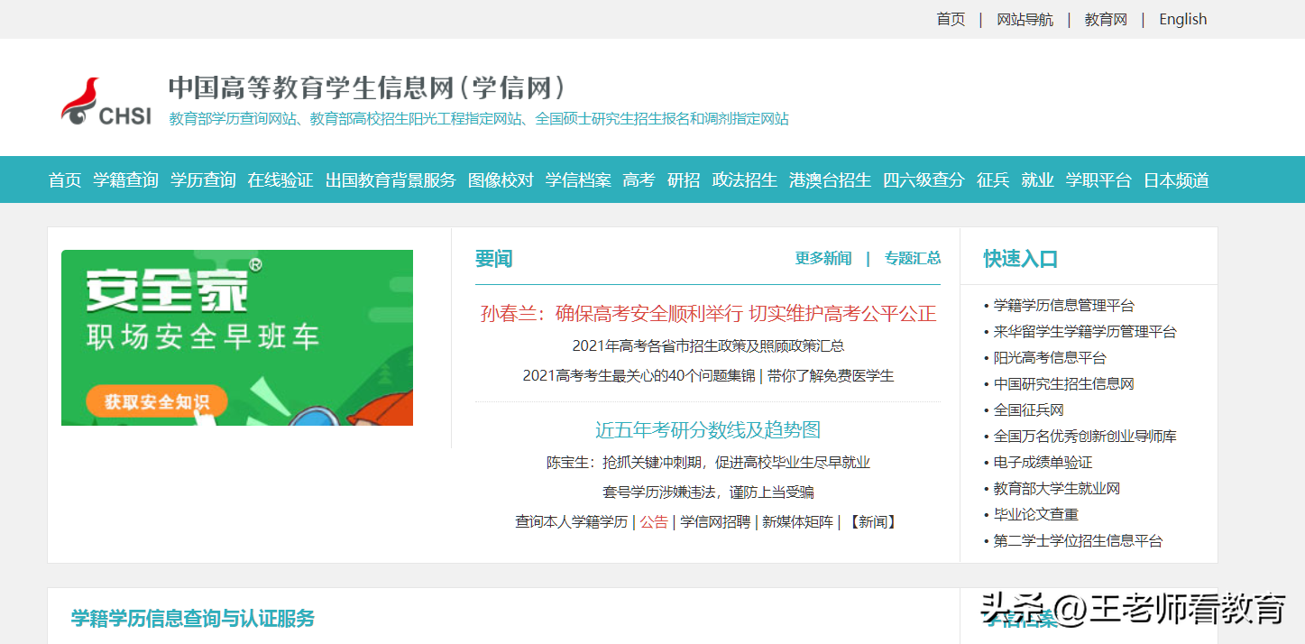Open 政法招生 menu item
Viewport: 1305px width, 644px height.
pos(745,180)
